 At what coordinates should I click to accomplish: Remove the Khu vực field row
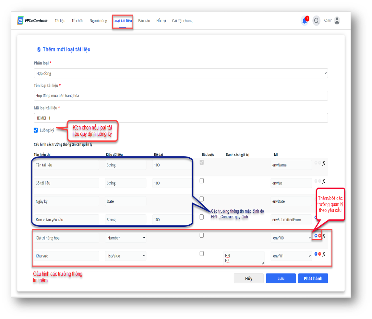[319, 254]
